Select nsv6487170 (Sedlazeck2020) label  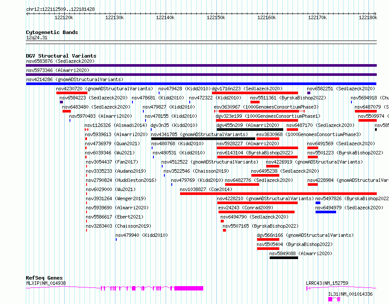[x=320, y=125]
